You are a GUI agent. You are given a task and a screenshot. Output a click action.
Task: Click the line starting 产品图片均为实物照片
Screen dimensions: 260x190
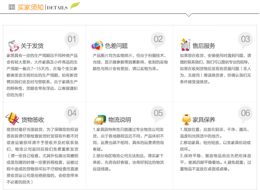129,56
